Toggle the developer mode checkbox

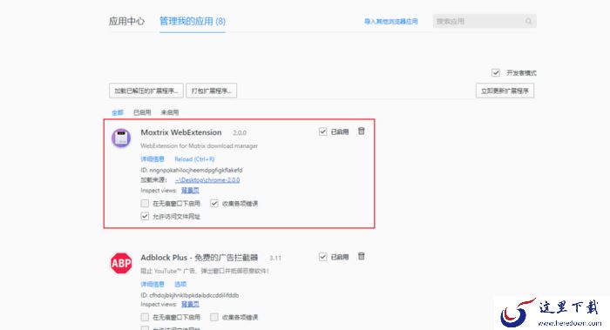point(496,72)
